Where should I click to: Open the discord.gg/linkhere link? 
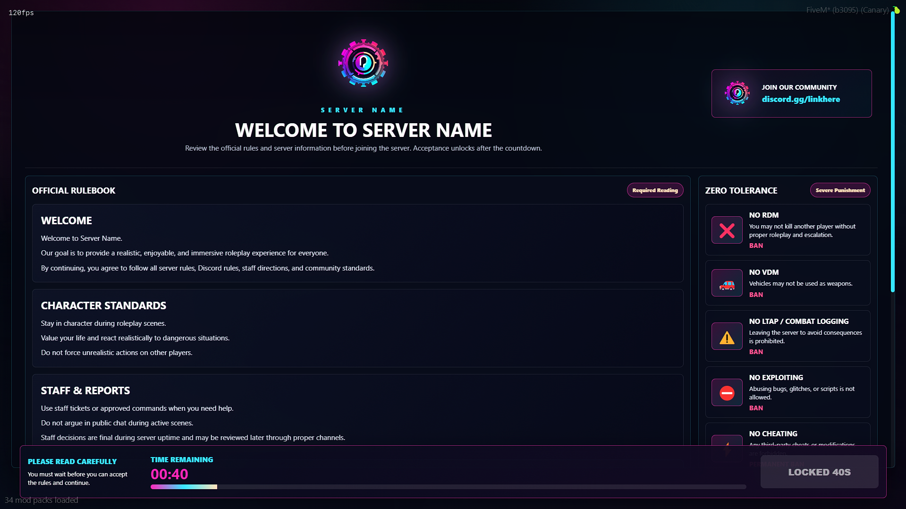(x=800, y=99)
